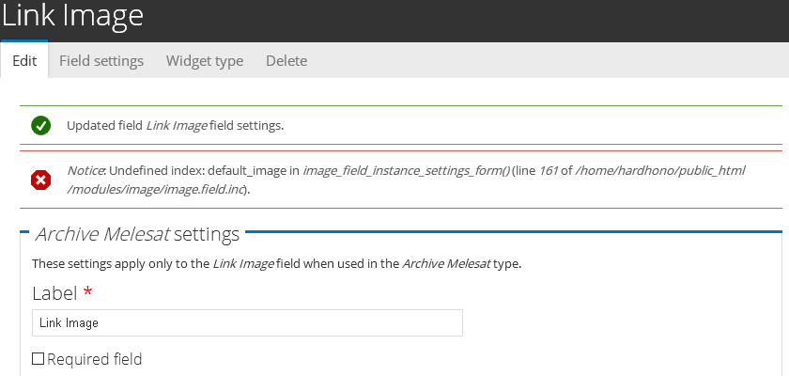Switch to the Edit tab

(x=24, y=60)
